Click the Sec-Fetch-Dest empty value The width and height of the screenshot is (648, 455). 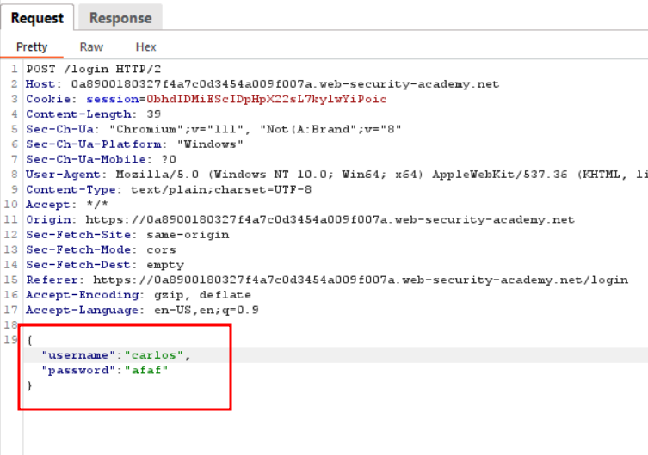click(x=165, y=265)
